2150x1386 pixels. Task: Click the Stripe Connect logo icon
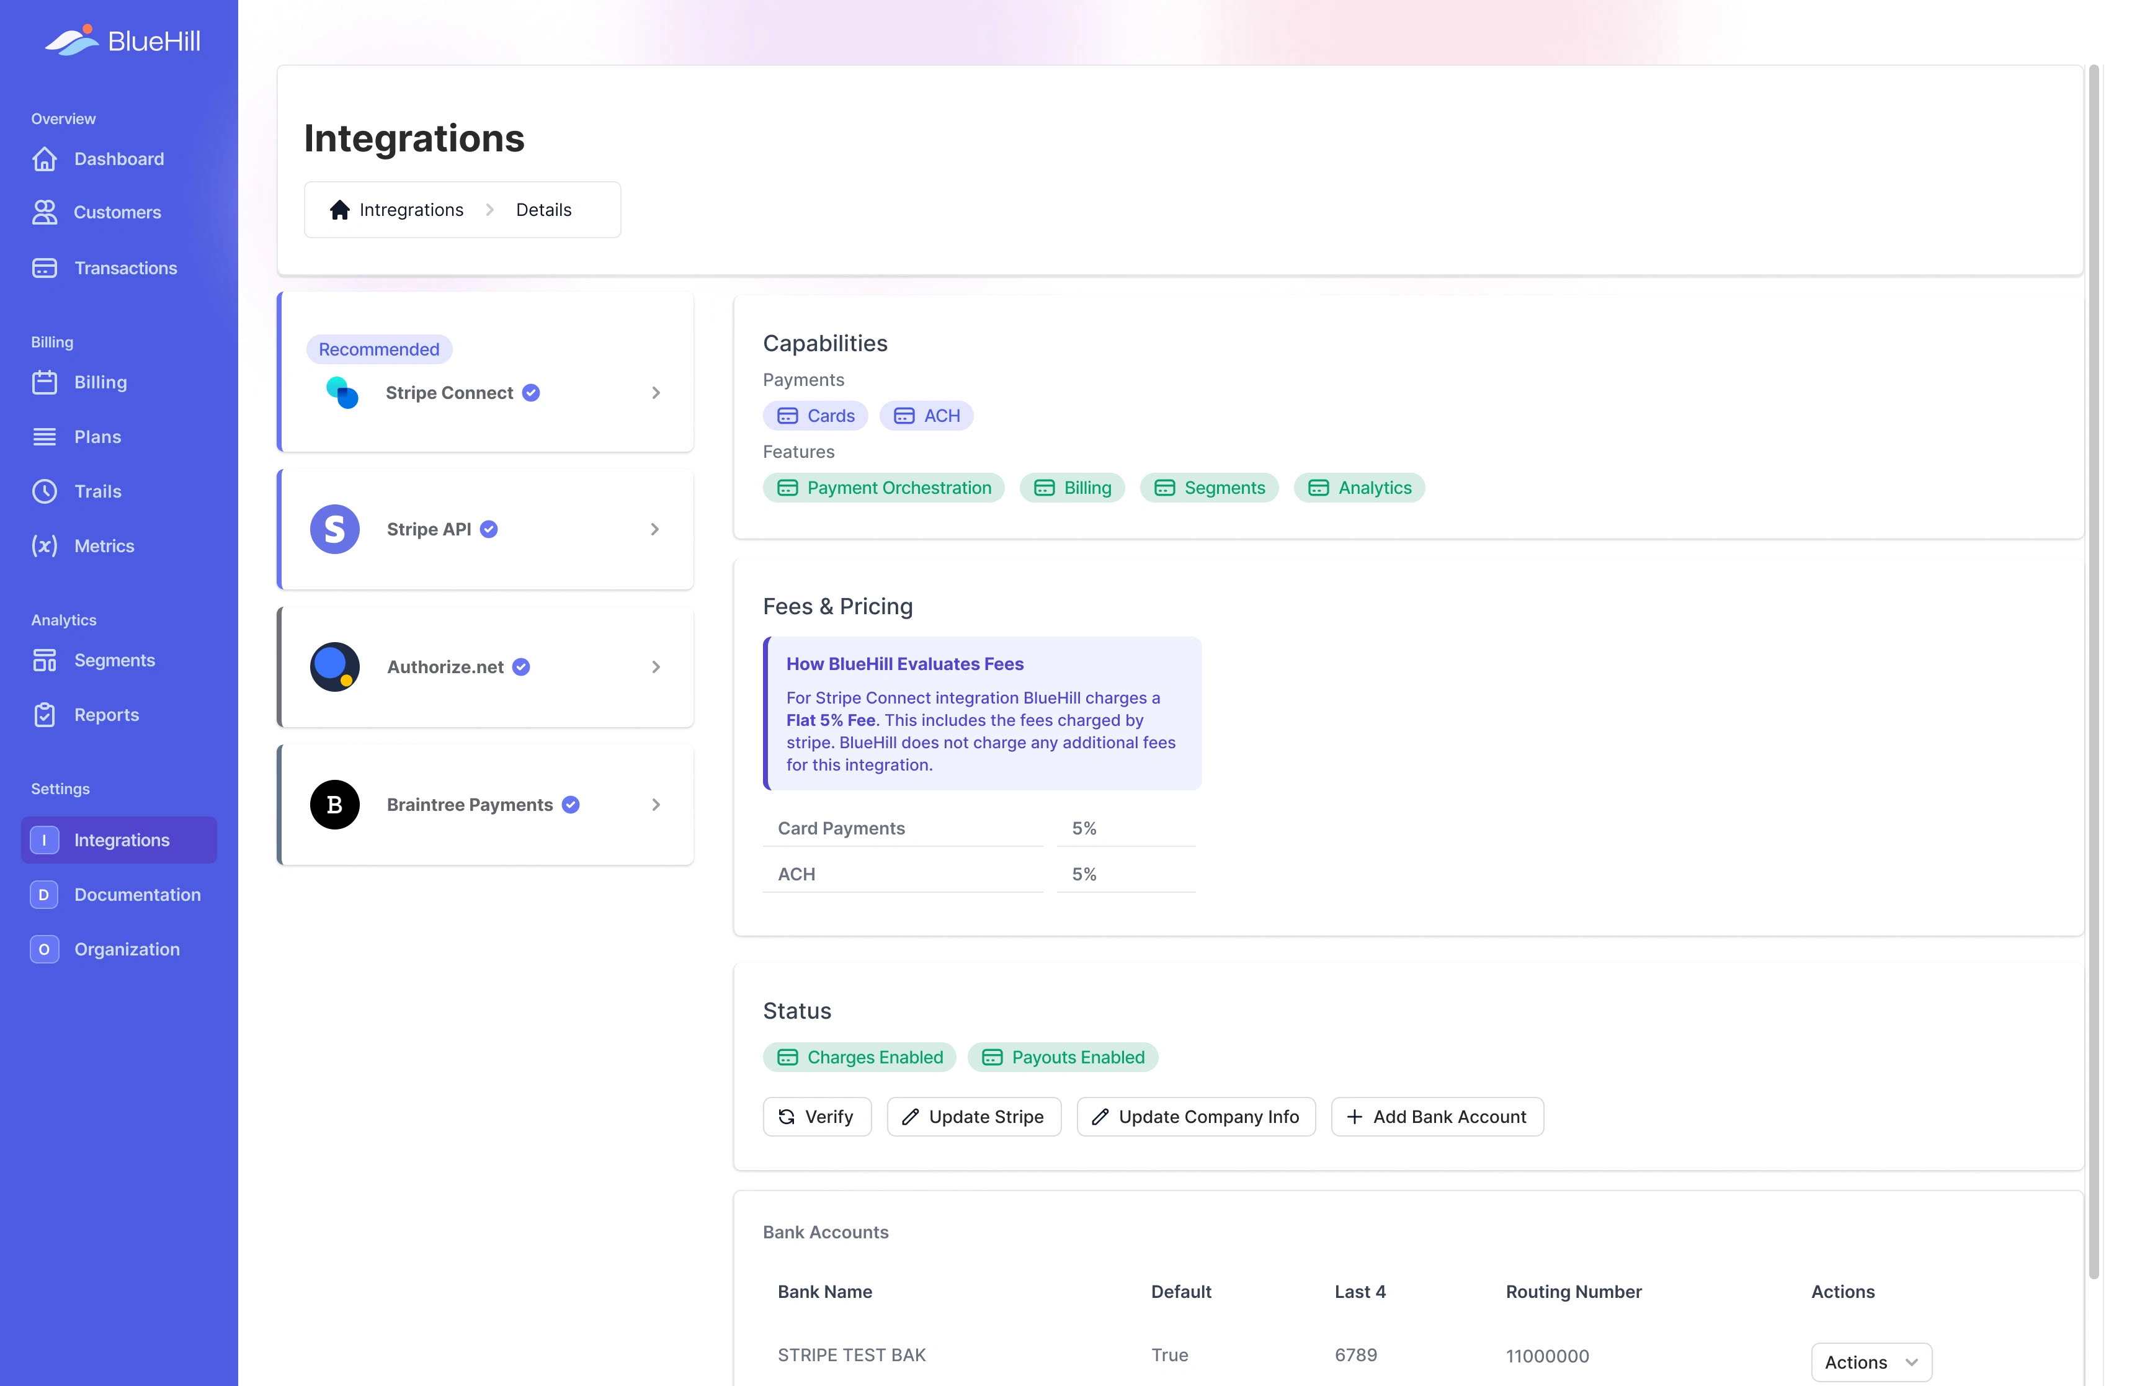[x=342, y=392]
